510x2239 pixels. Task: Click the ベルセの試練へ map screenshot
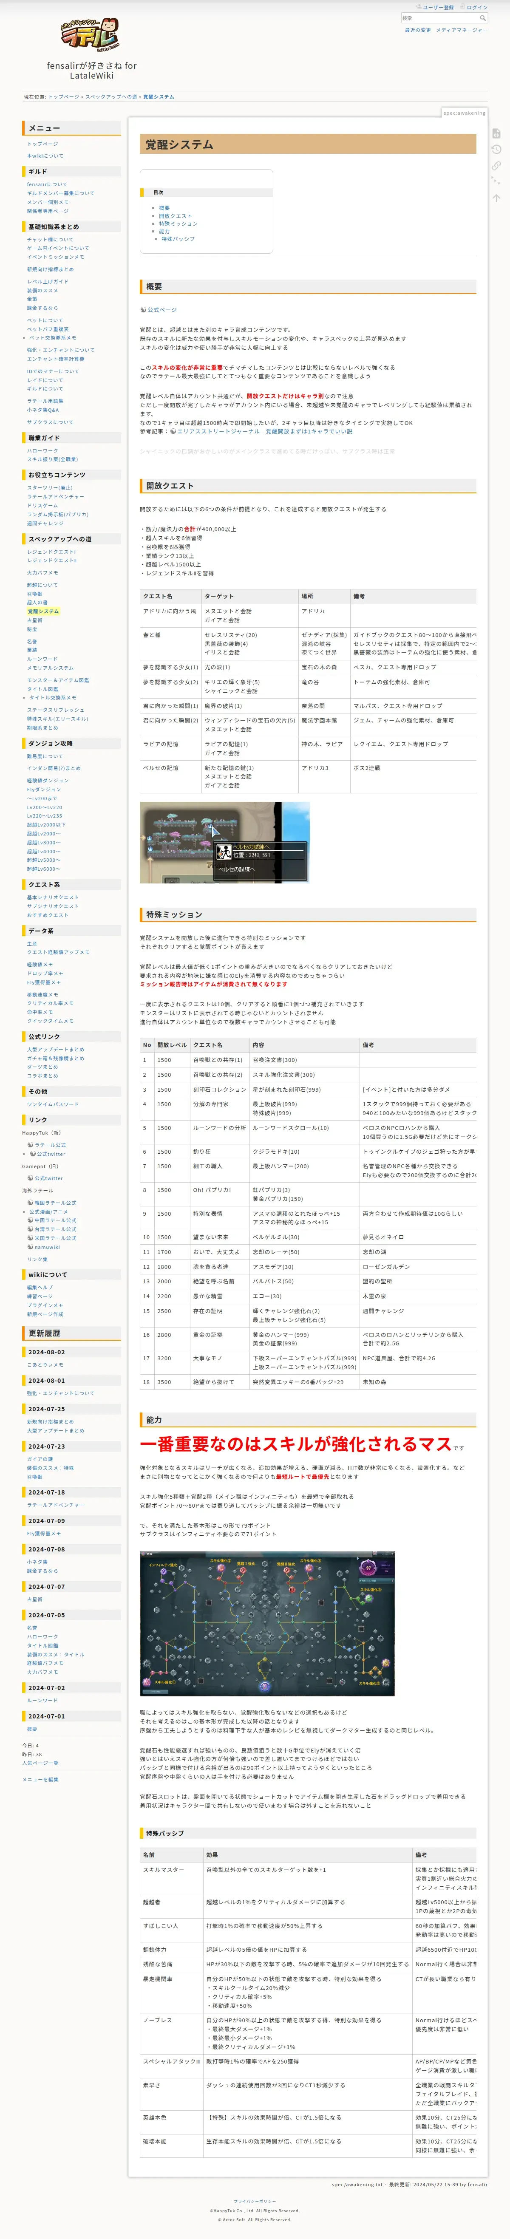[x=224, y=842]
